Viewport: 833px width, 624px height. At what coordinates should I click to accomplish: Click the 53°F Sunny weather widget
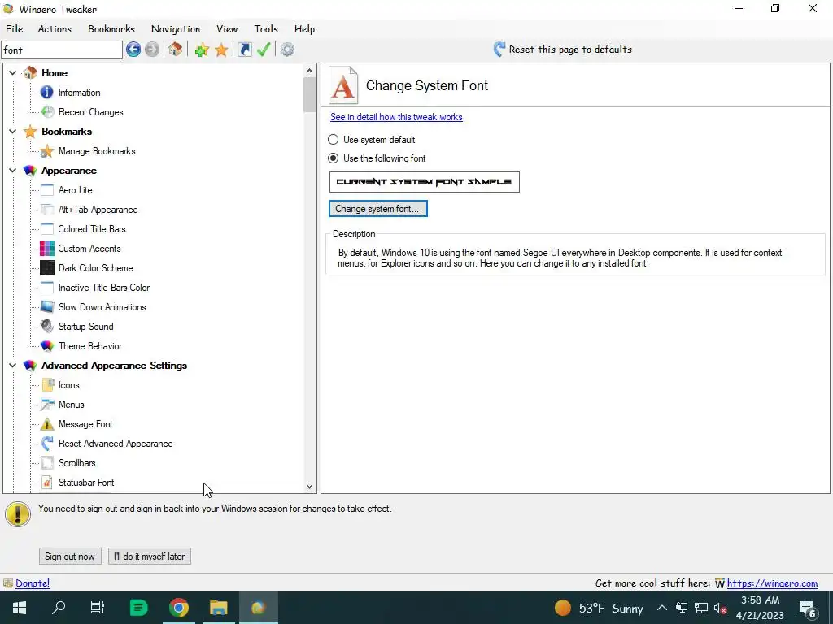point(598,608)
